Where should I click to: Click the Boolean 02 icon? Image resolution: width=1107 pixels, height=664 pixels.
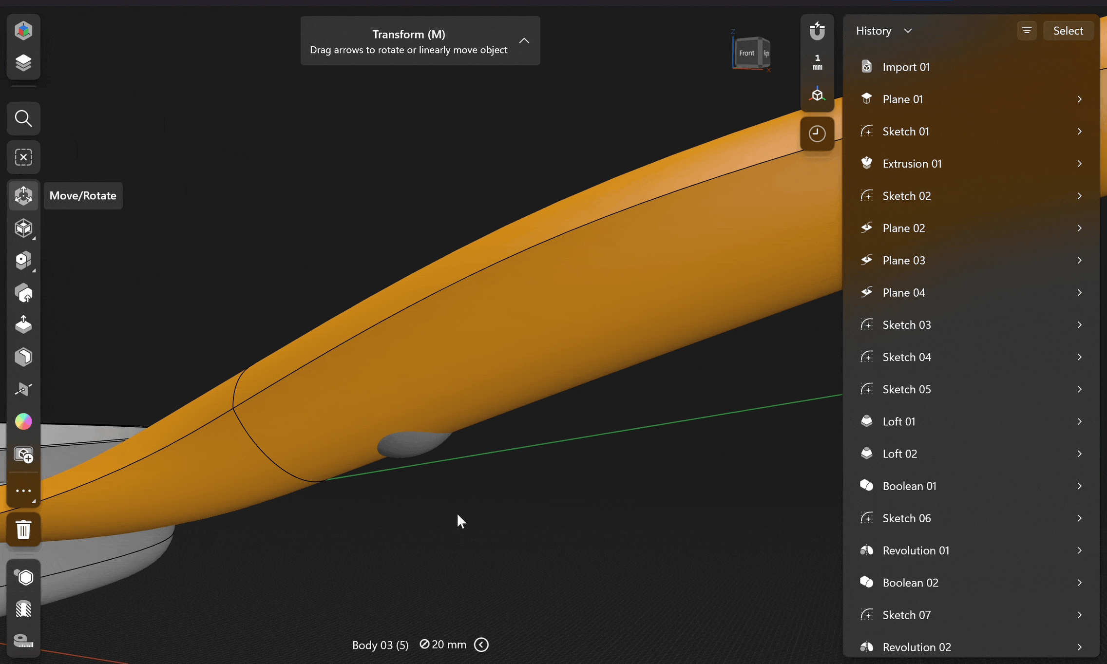tap(866, 582)
